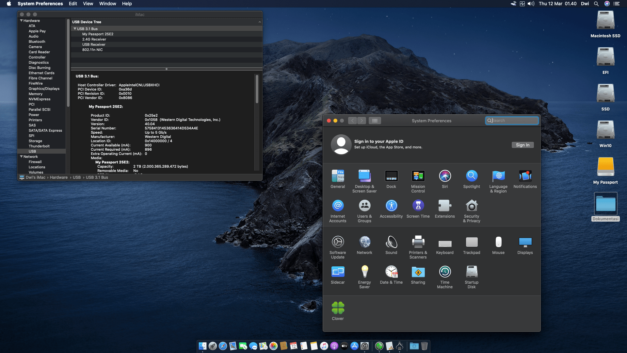
Task: Collapse the Hardware section in the sidebar
Action: (x=21, y=20)
